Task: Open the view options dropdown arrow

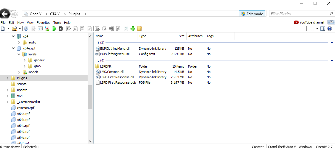Action: [x=317, y=28]
